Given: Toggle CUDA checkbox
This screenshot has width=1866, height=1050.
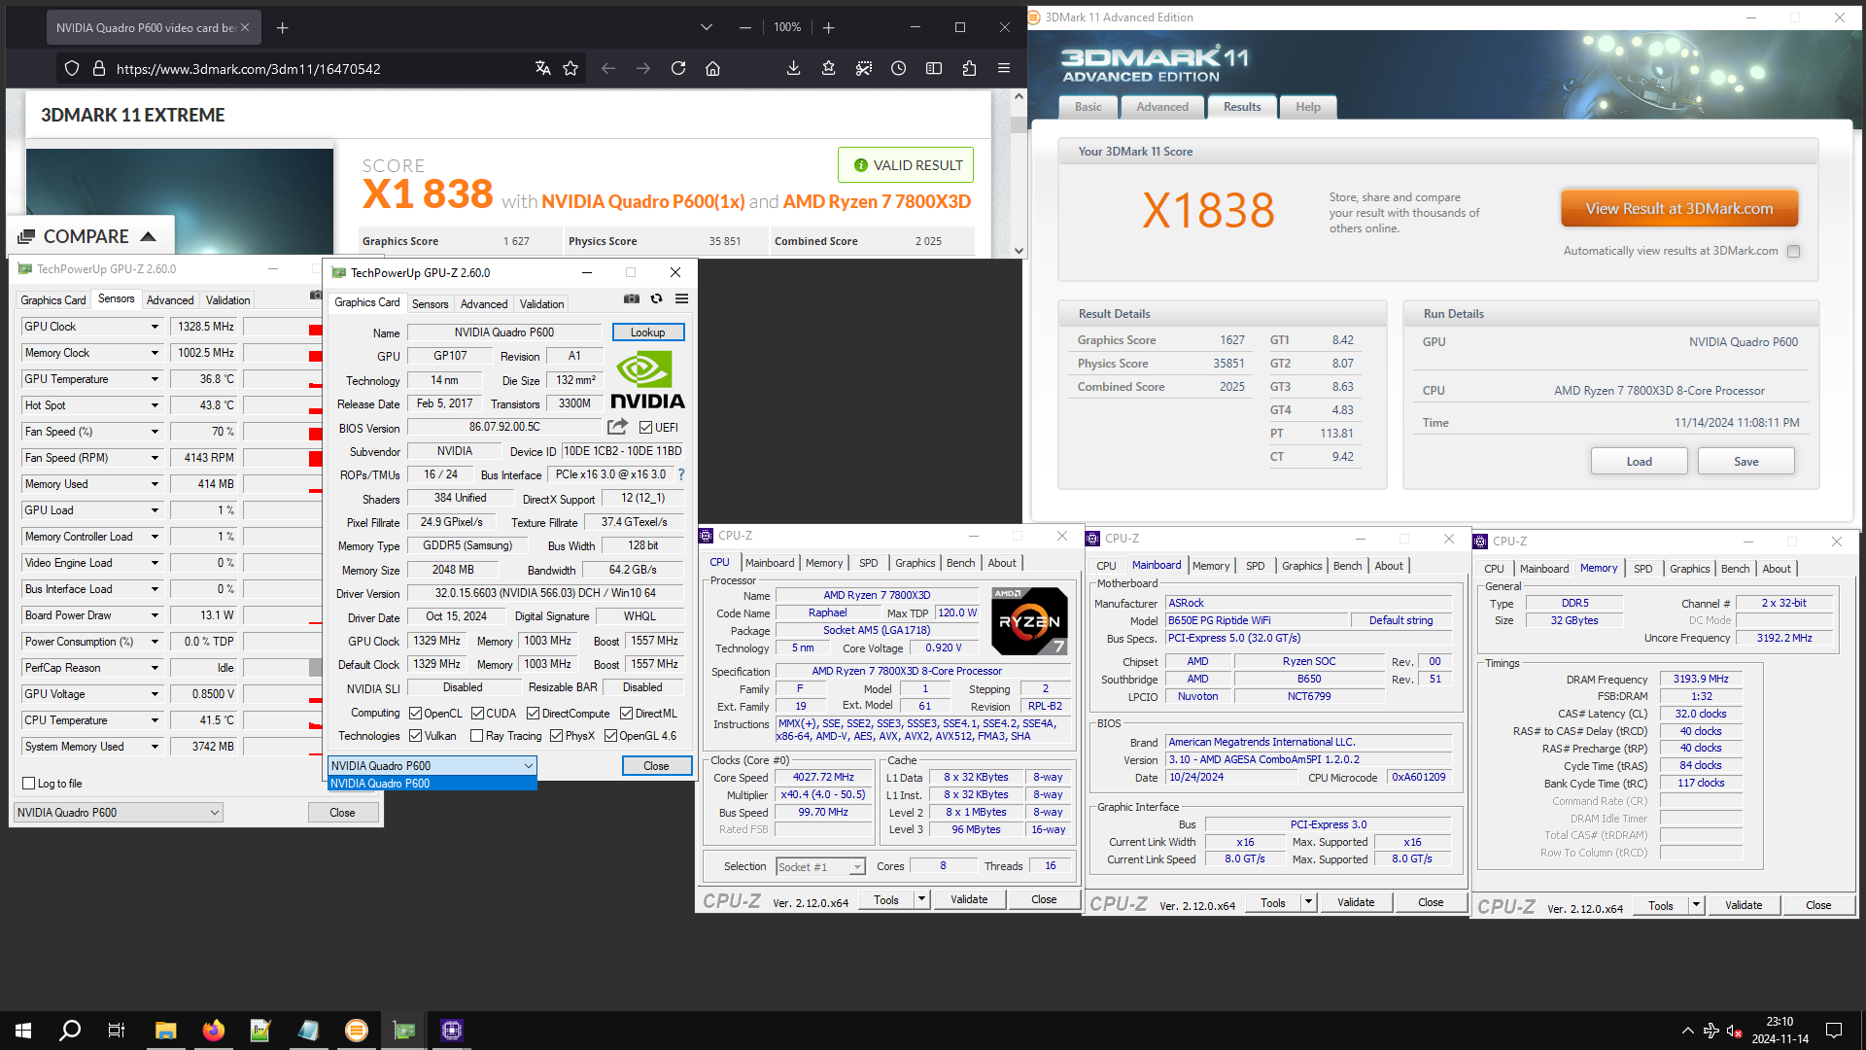Looking at the screenshot, I should 477,714.
